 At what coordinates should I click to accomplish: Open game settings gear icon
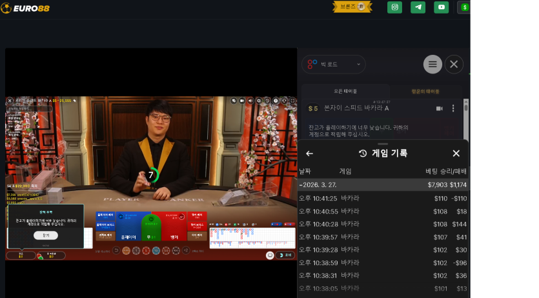pos(259,101)
